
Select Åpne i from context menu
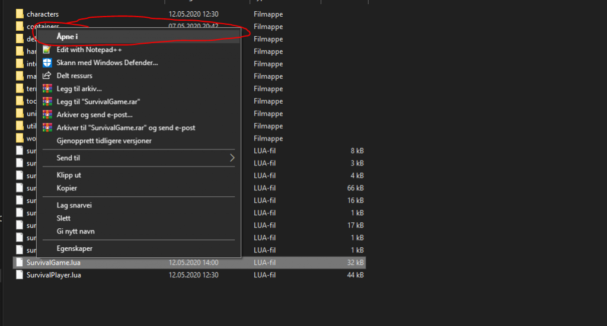point(67,37)
